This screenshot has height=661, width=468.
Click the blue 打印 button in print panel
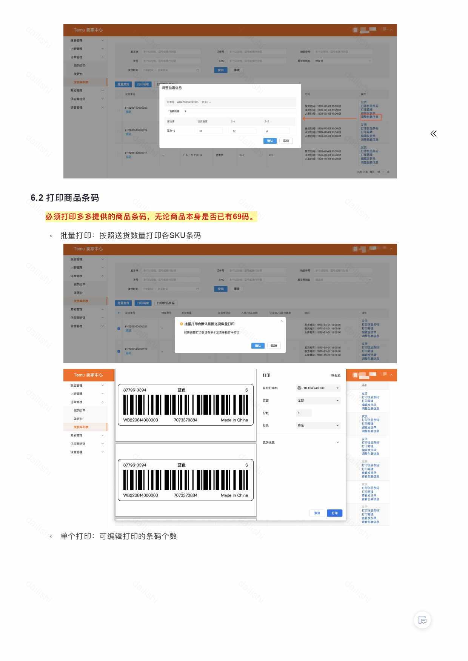tap(334, 513)
